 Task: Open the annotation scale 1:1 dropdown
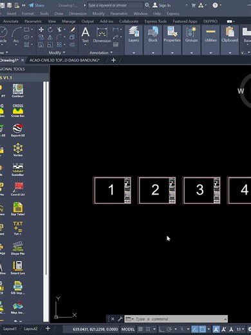[x=240, y=329]
